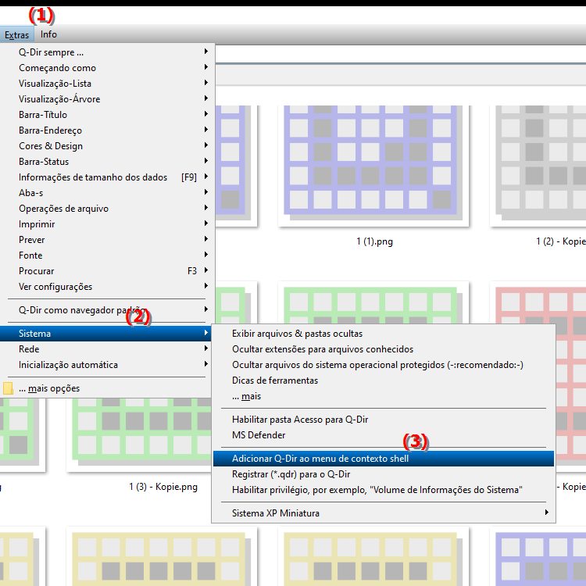Select the highlighted 'Sistema' menu entry
The width and height of the screenshot is (586, 586).
click(105, 334)
